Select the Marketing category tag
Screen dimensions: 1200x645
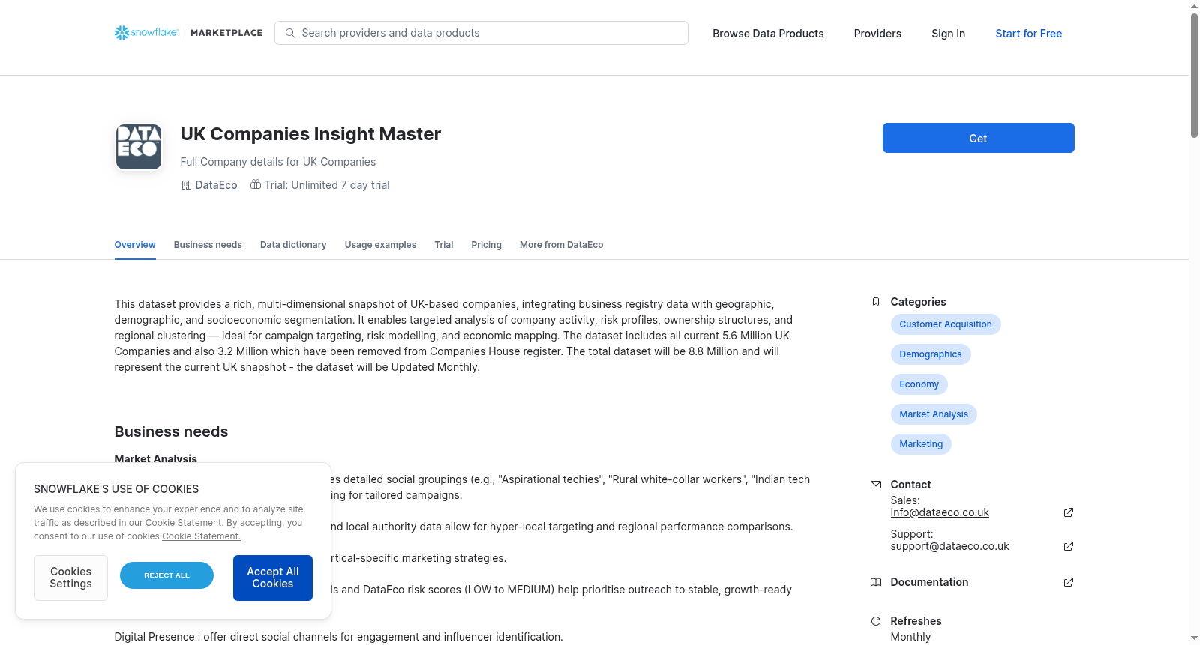pyautogui.click(x=921, y=444)
